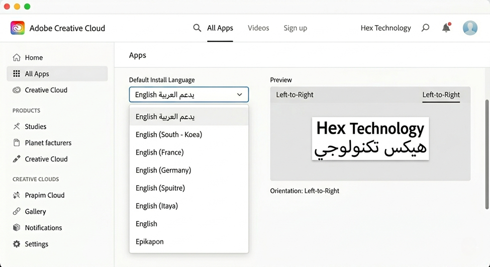Click the PRODUCTS section header
This screenshot has height=267, width=490.
coord(26,110)
